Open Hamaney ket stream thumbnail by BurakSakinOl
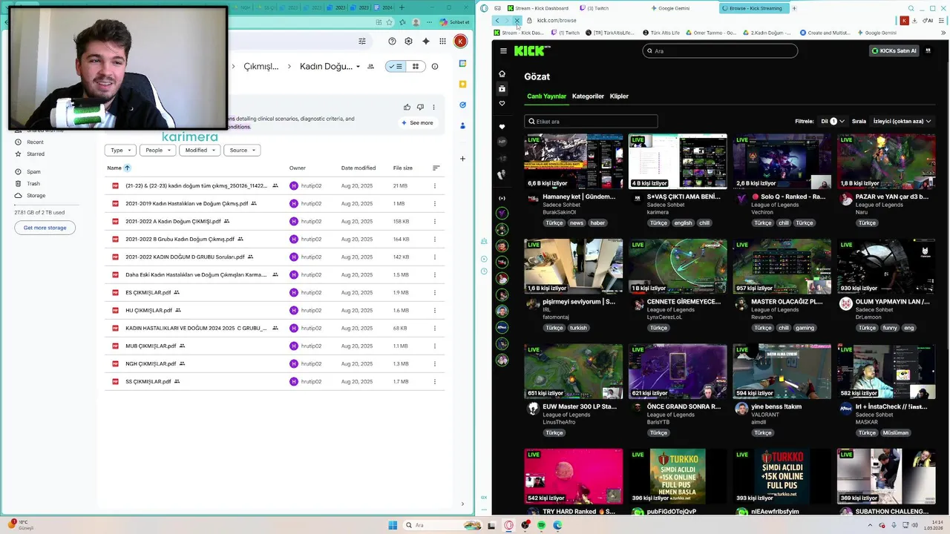This screenshot has height=534, width=950. coord(574,161)
